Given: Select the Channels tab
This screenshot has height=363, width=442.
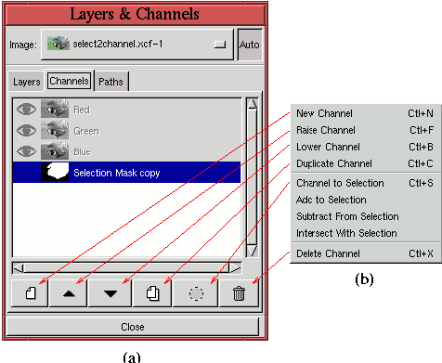Looking at the screenshot, I should [x=70, y=81].
